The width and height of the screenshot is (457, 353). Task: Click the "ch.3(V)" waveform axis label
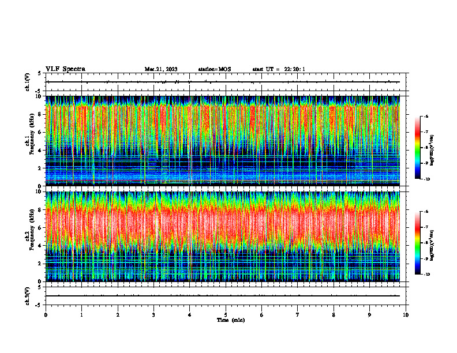pyautogui.click(x=28, y=296)
